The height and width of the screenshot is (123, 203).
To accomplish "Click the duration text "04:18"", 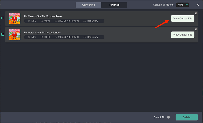I will point(47,37).
